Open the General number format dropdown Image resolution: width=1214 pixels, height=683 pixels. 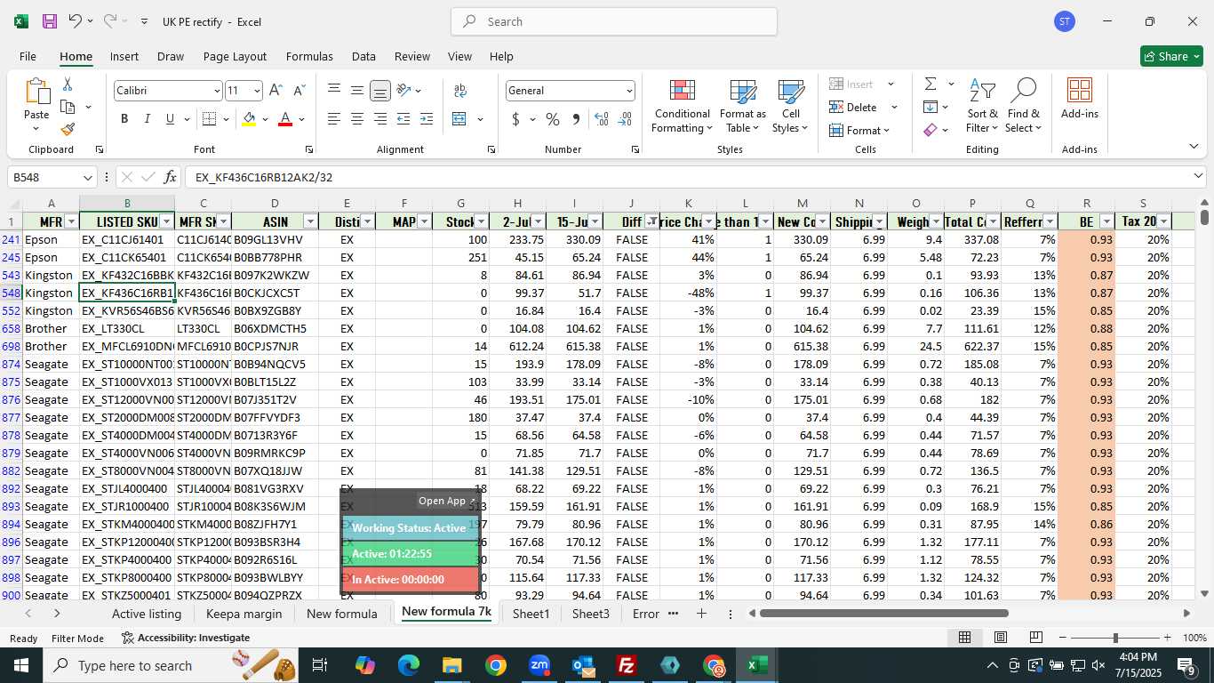click(629, 91)
